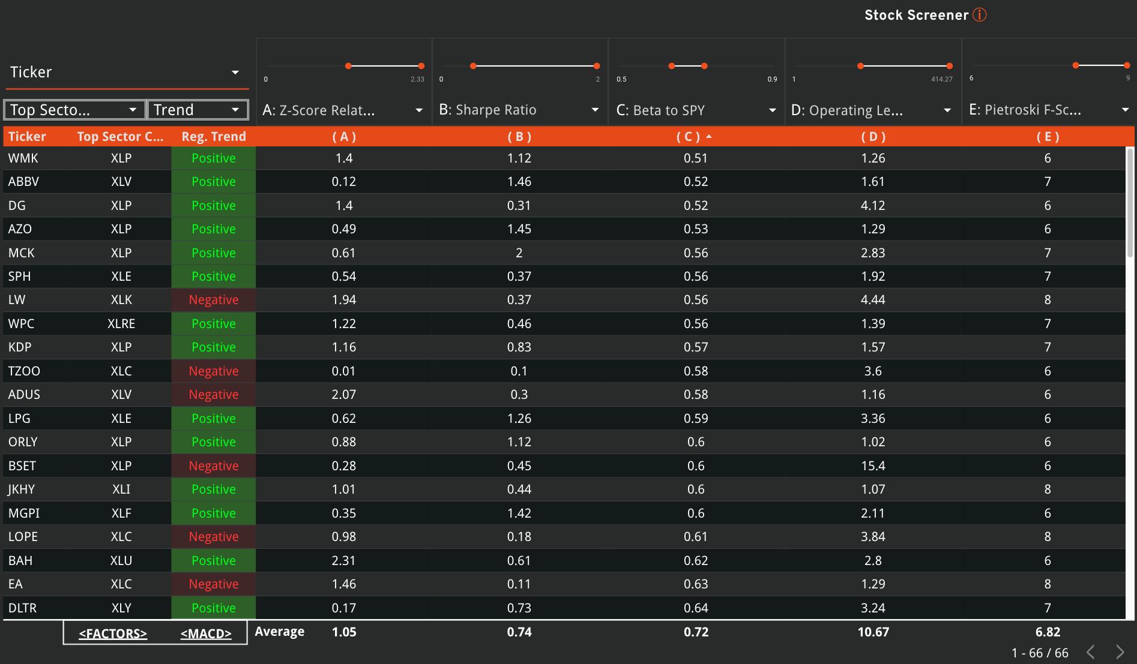The width and height of the screenshot is (1137, 664).
Task: Click the Operating Leverage slider right handle
Action: [950, 66]
